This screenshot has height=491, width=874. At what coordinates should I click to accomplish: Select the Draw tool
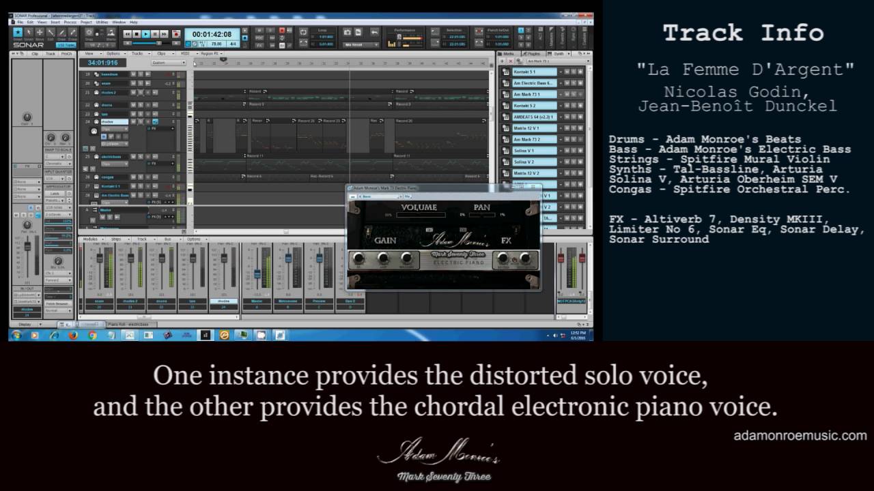tap(61, 32)
